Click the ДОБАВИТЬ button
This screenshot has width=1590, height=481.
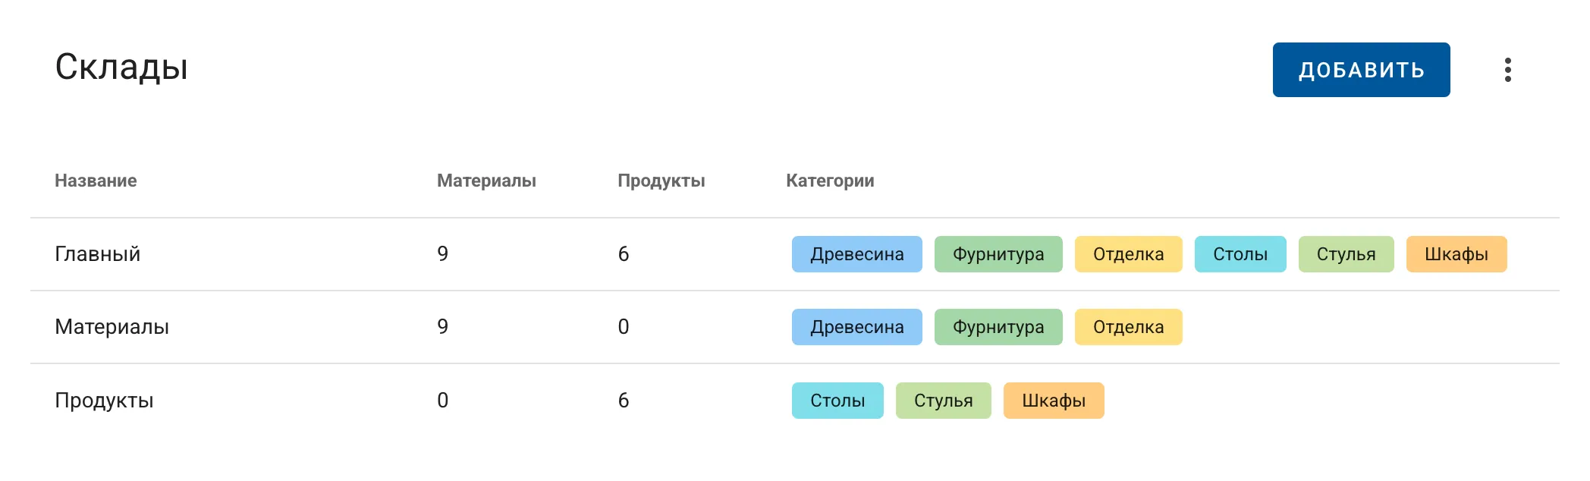click(1361, 71)
